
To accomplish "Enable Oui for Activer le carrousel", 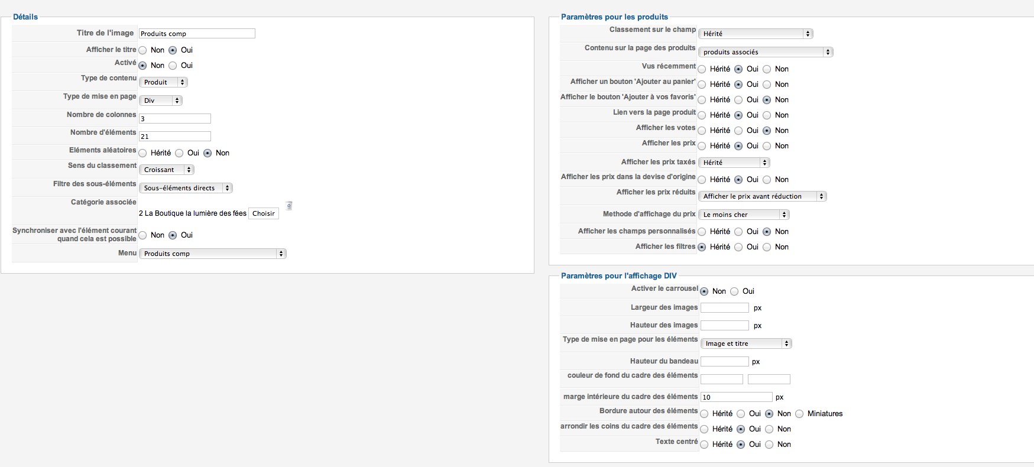I will [734, 291].
